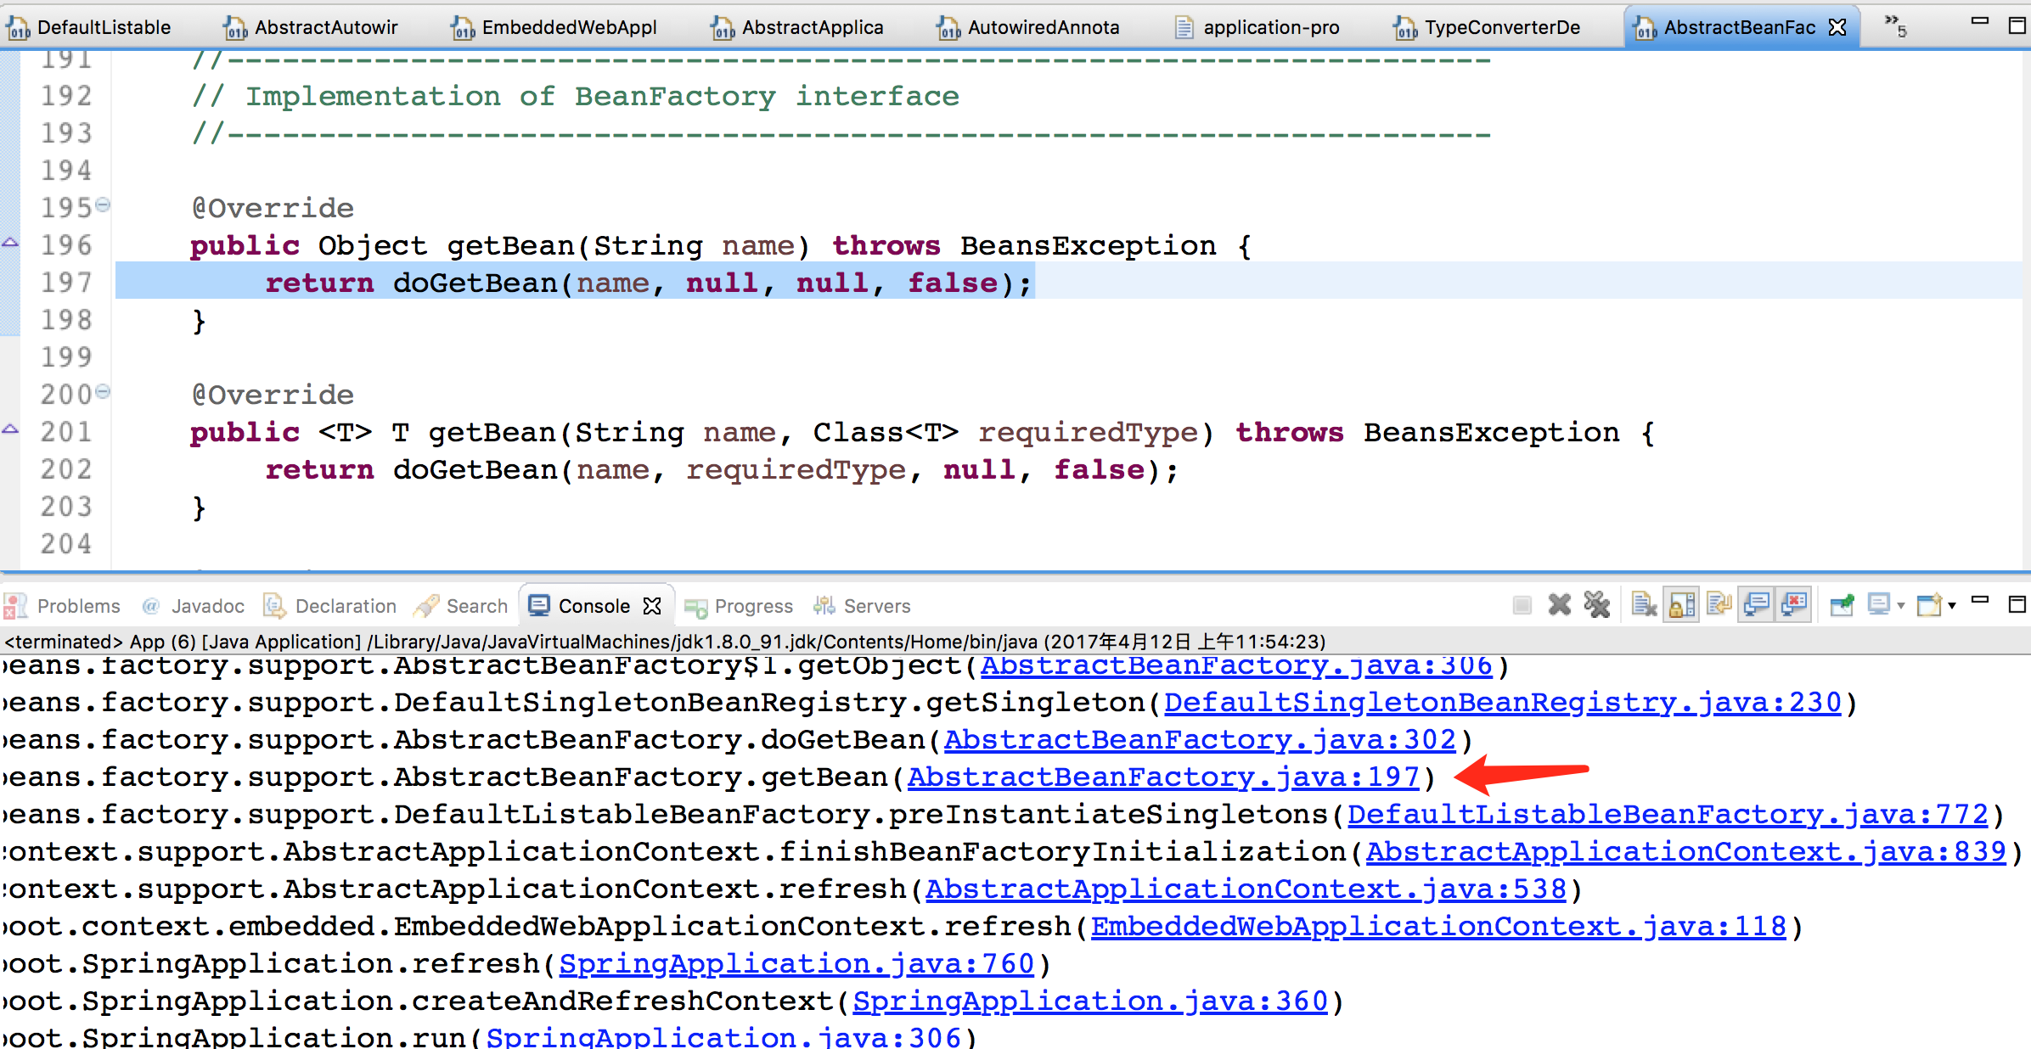Collapse the method at line 200
2031x1049 pixels.
click(x=103, y=391)
